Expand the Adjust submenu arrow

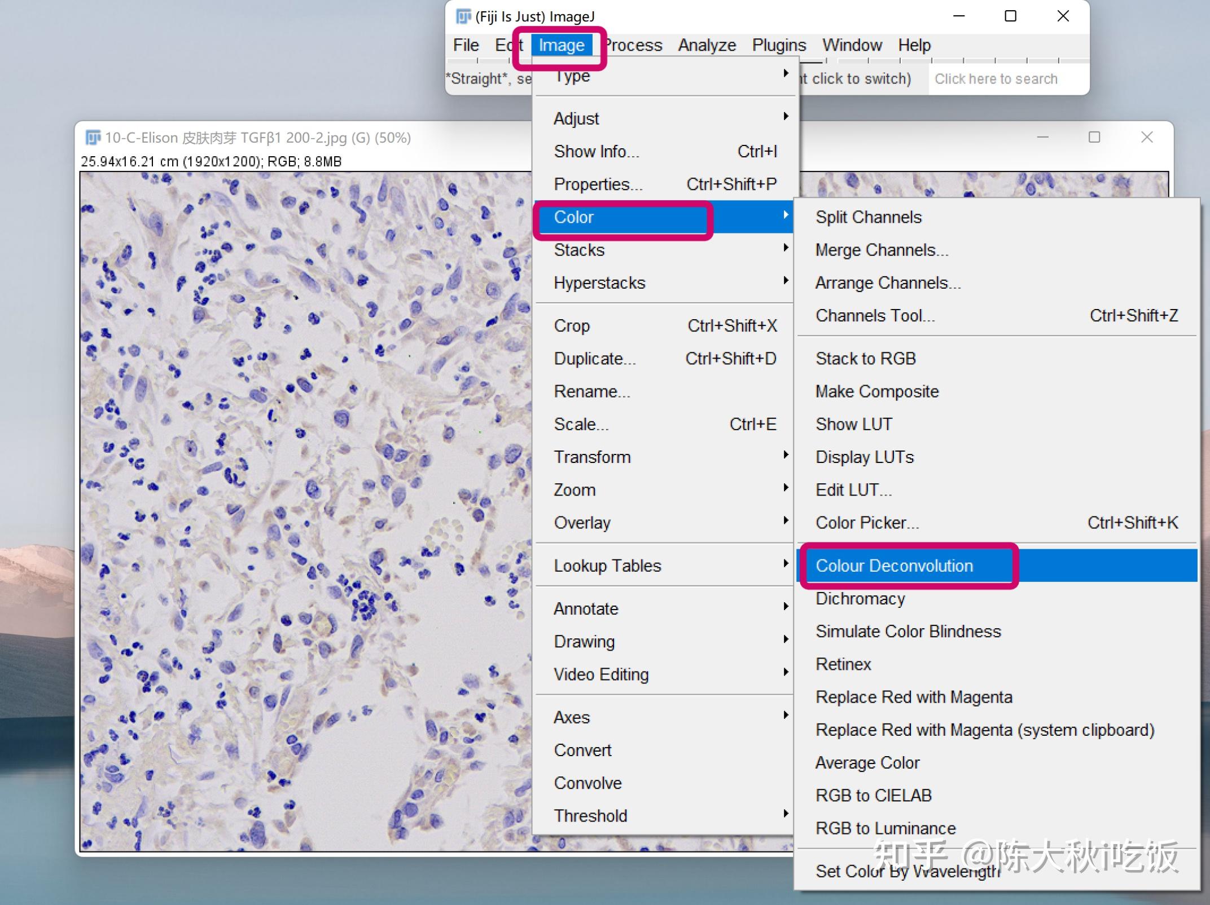click(x=786, y=117)
